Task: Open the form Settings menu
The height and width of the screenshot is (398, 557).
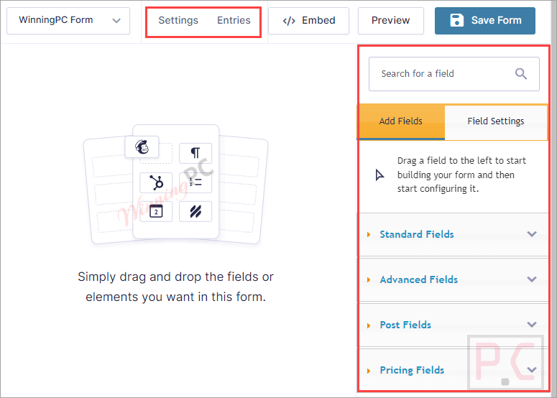Action: 178,21
